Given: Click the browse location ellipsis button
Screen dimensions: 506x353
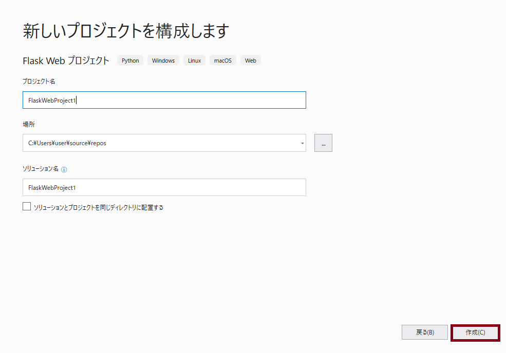Looking at the screenshot, I should click(323, 143).
